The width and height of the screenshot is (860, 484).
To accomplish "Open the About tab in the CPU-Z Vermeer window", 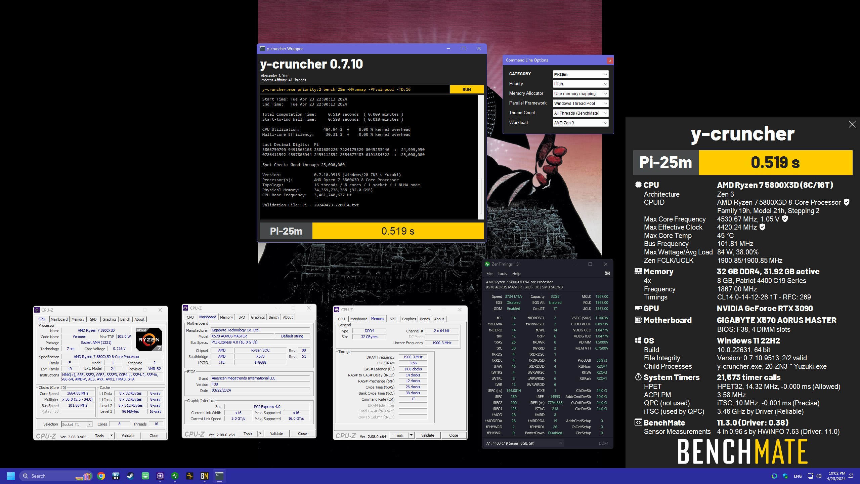I will [x=139, y=319].
